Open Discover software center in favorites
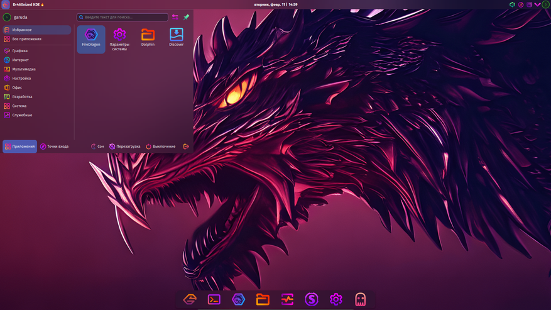 (x=177, y=38)
